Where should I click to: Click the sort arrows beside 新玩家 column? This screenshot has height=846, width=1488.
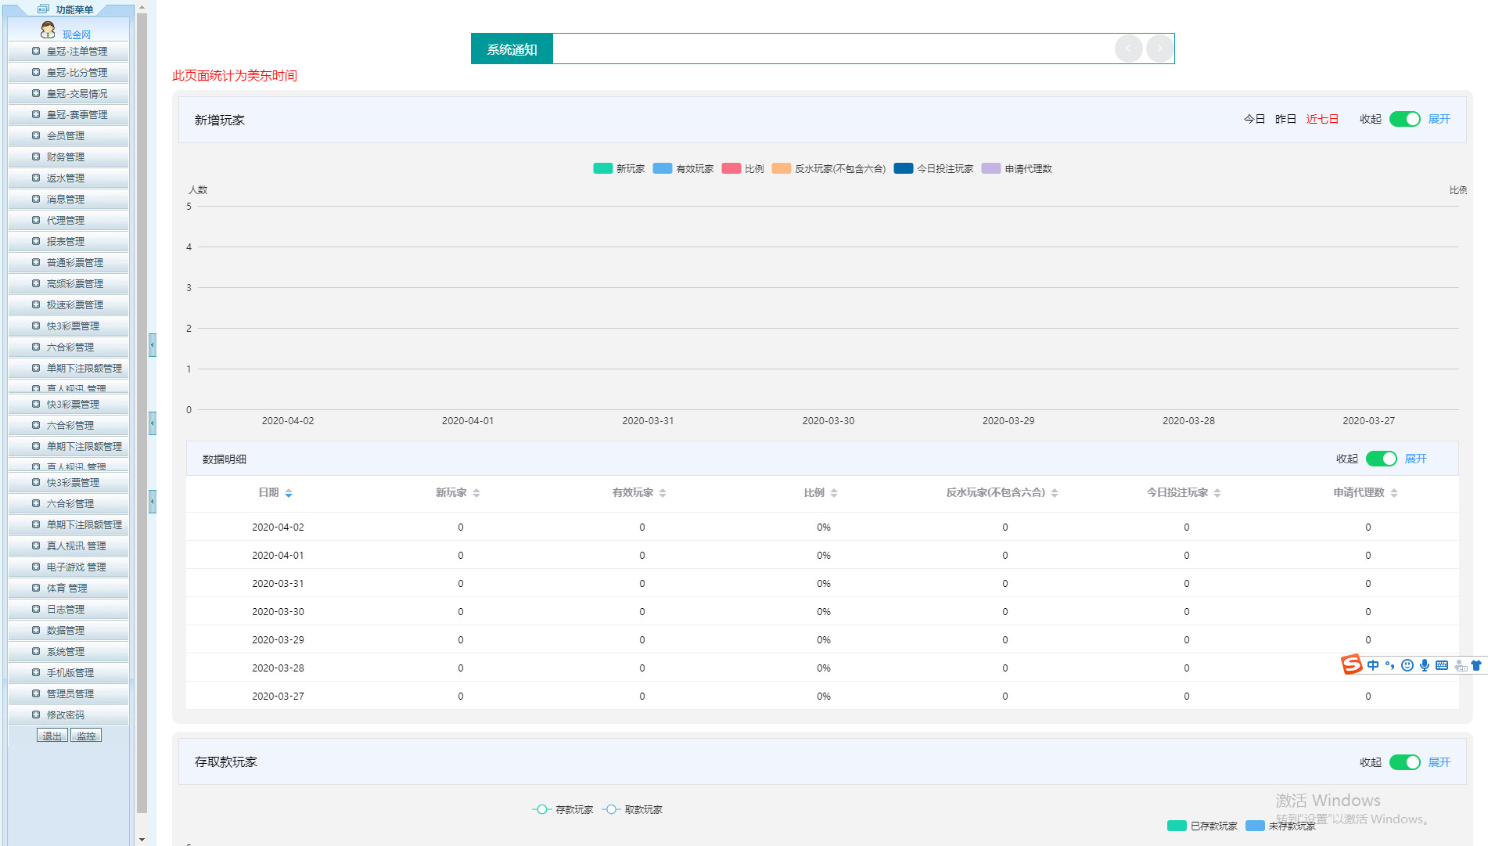[x=476, y=493]
